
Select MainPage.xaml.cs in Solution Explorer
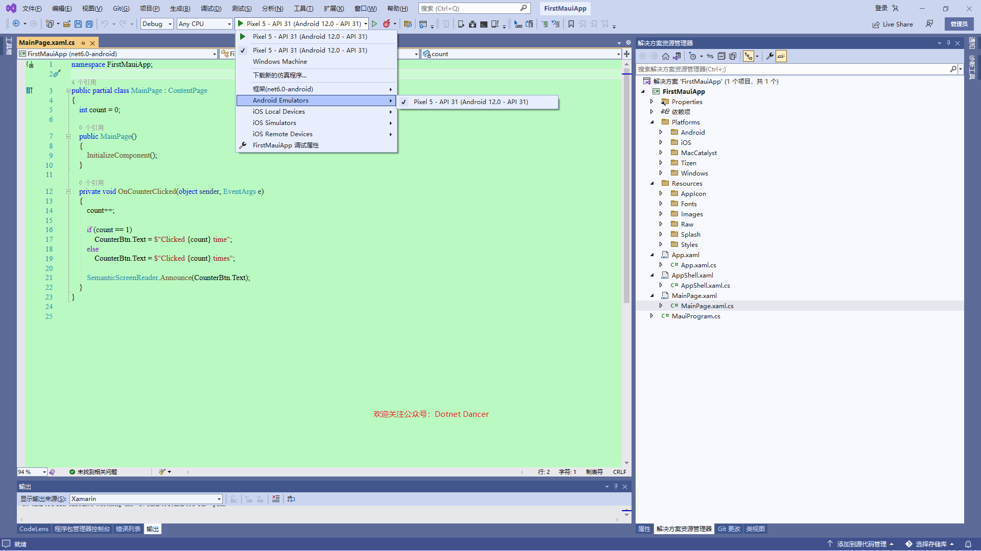coord(707,306)
